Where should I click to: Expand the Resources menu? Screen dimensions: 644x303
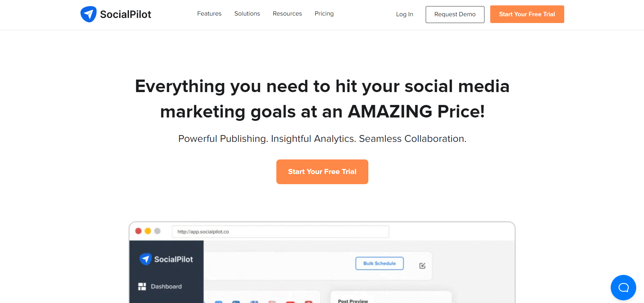point(287,14)
